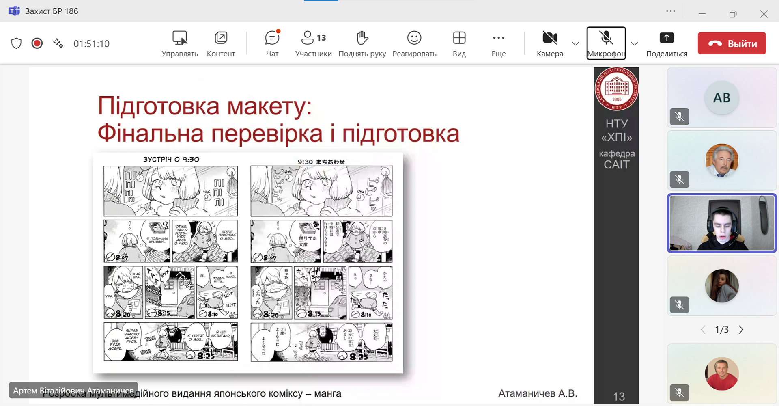The image size is (779, 406).
Task: Raise hand with Поднять руку
Action: tap(362, 43)
